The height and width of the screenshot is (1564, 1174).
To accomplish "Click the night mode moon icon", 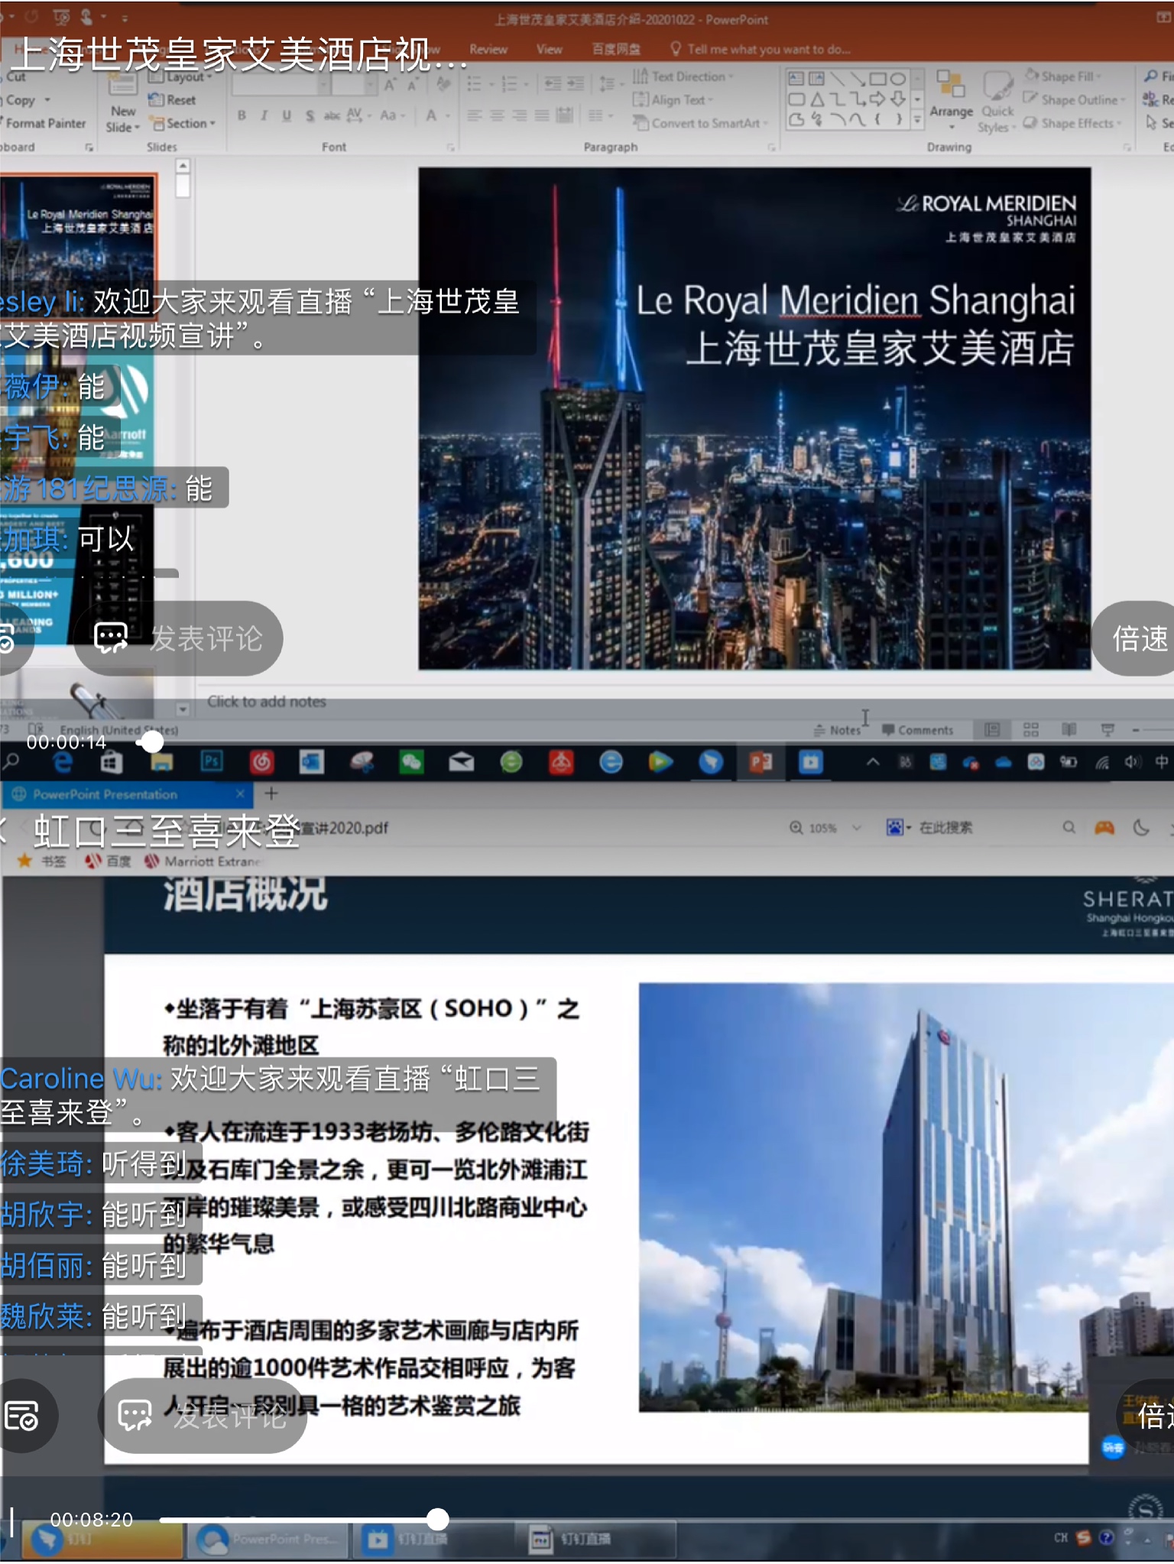I will pyautogui.click(x=1141, y=827).
